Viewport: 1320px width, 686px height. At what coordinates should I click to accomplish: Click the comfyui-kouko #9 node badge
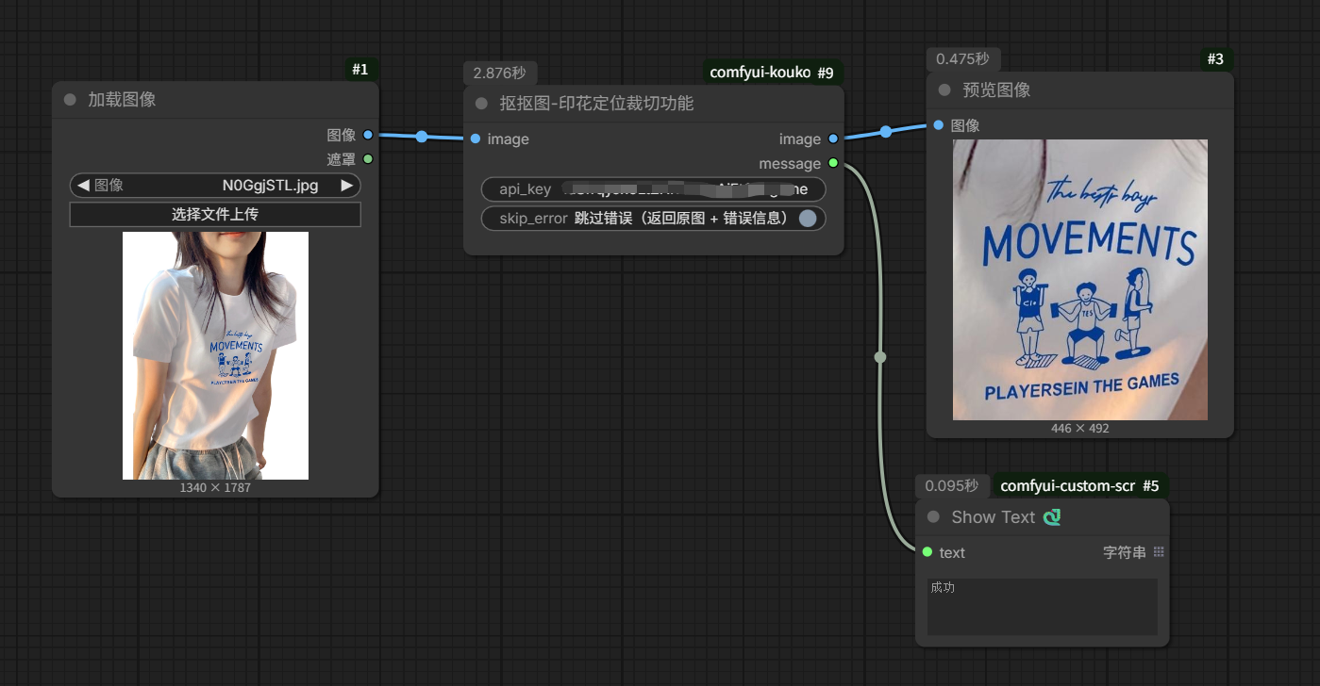pos(773,73)
